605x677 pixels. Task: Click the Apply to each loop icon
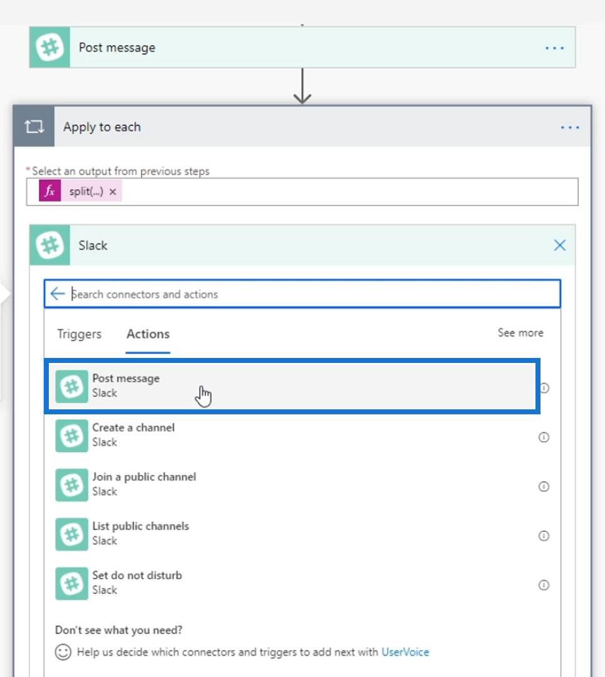pos(34,127)
